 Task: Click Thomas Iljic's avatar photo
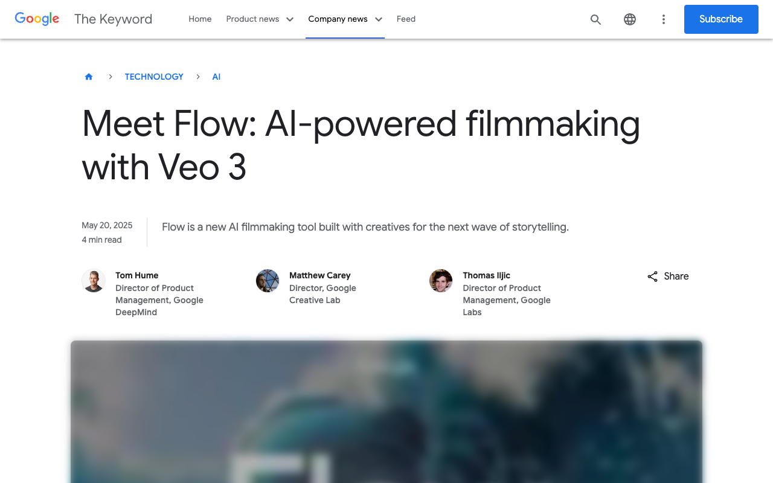pos(441,281)
